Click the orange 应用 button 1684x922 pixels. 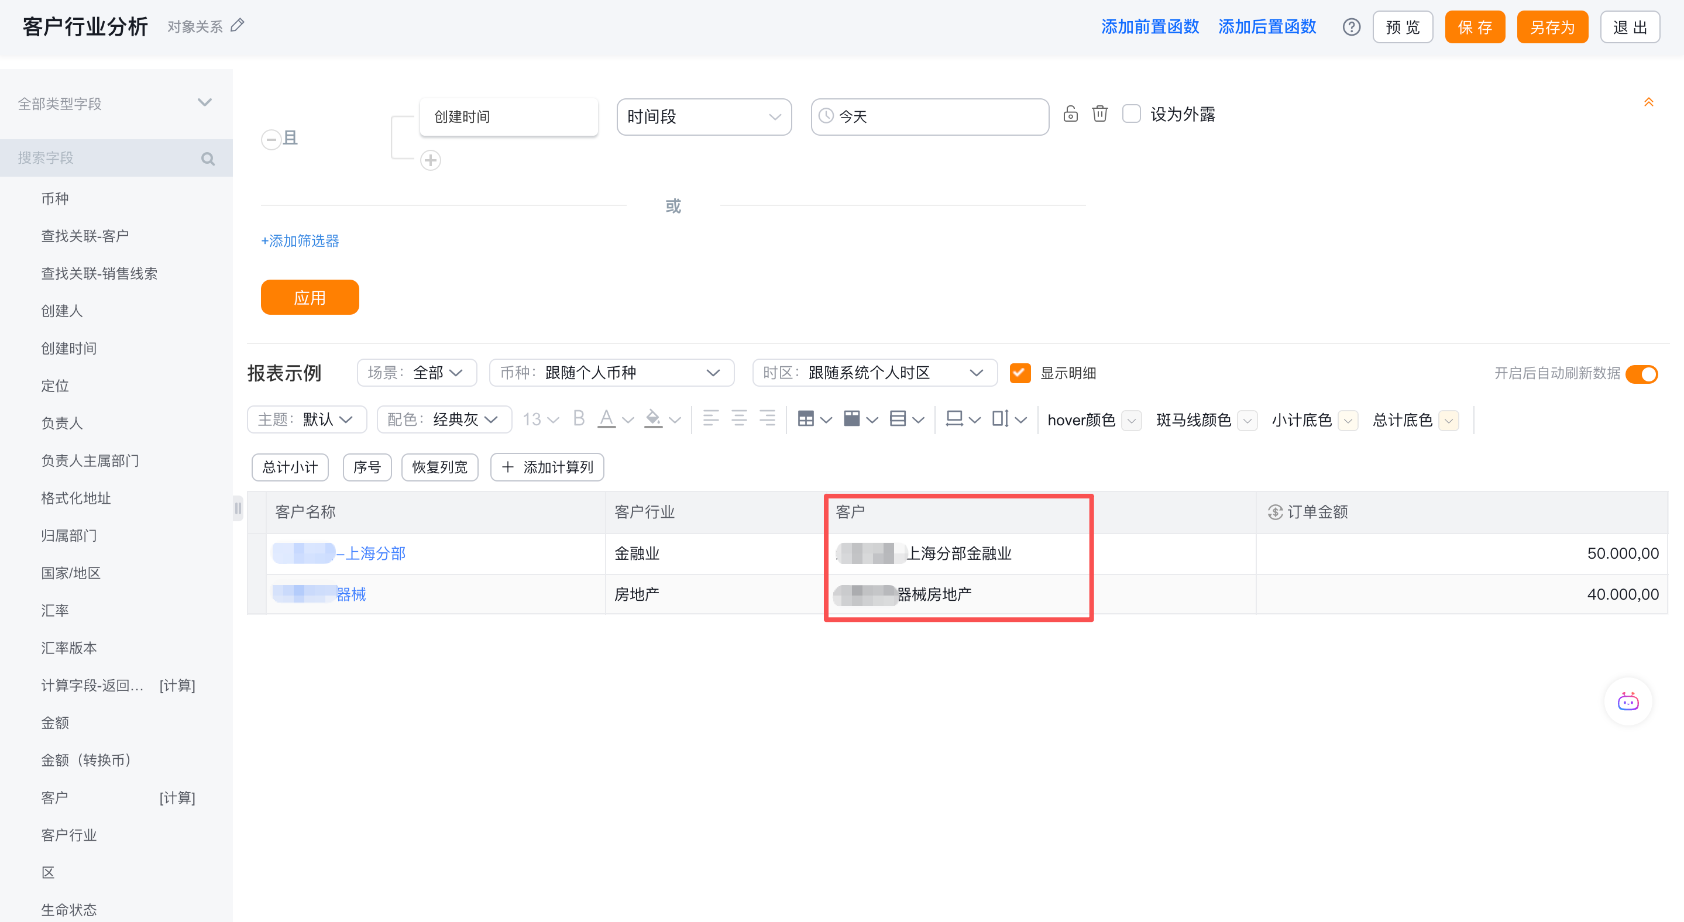tap(310, 297)
